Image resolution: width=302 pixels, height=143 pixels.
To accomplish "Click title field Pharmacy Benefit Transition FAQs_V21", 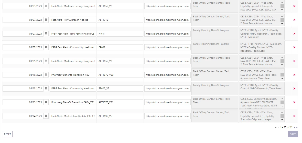I will point(73,102).
